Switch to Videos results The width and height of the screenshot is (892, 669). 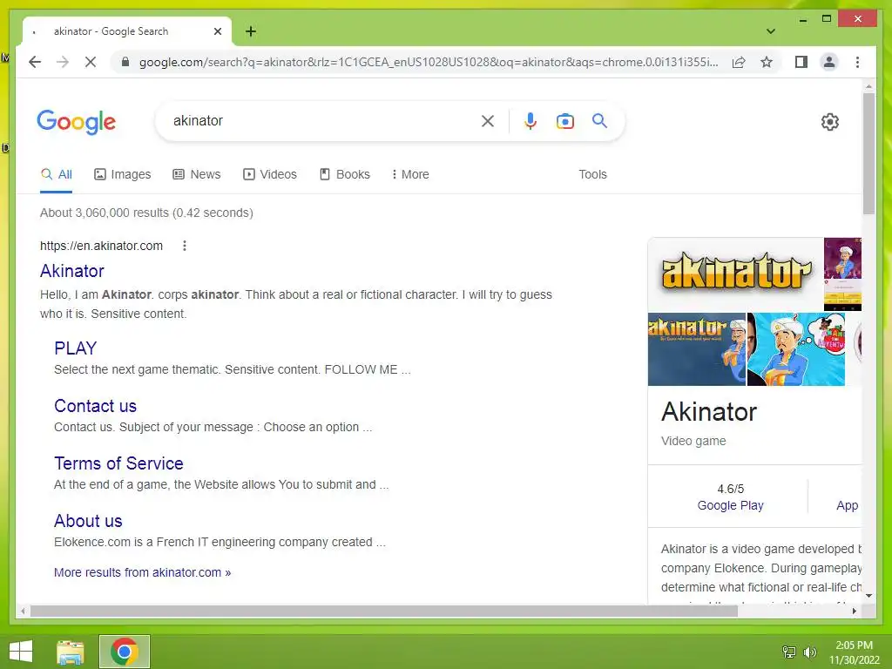tap(270, 174)
